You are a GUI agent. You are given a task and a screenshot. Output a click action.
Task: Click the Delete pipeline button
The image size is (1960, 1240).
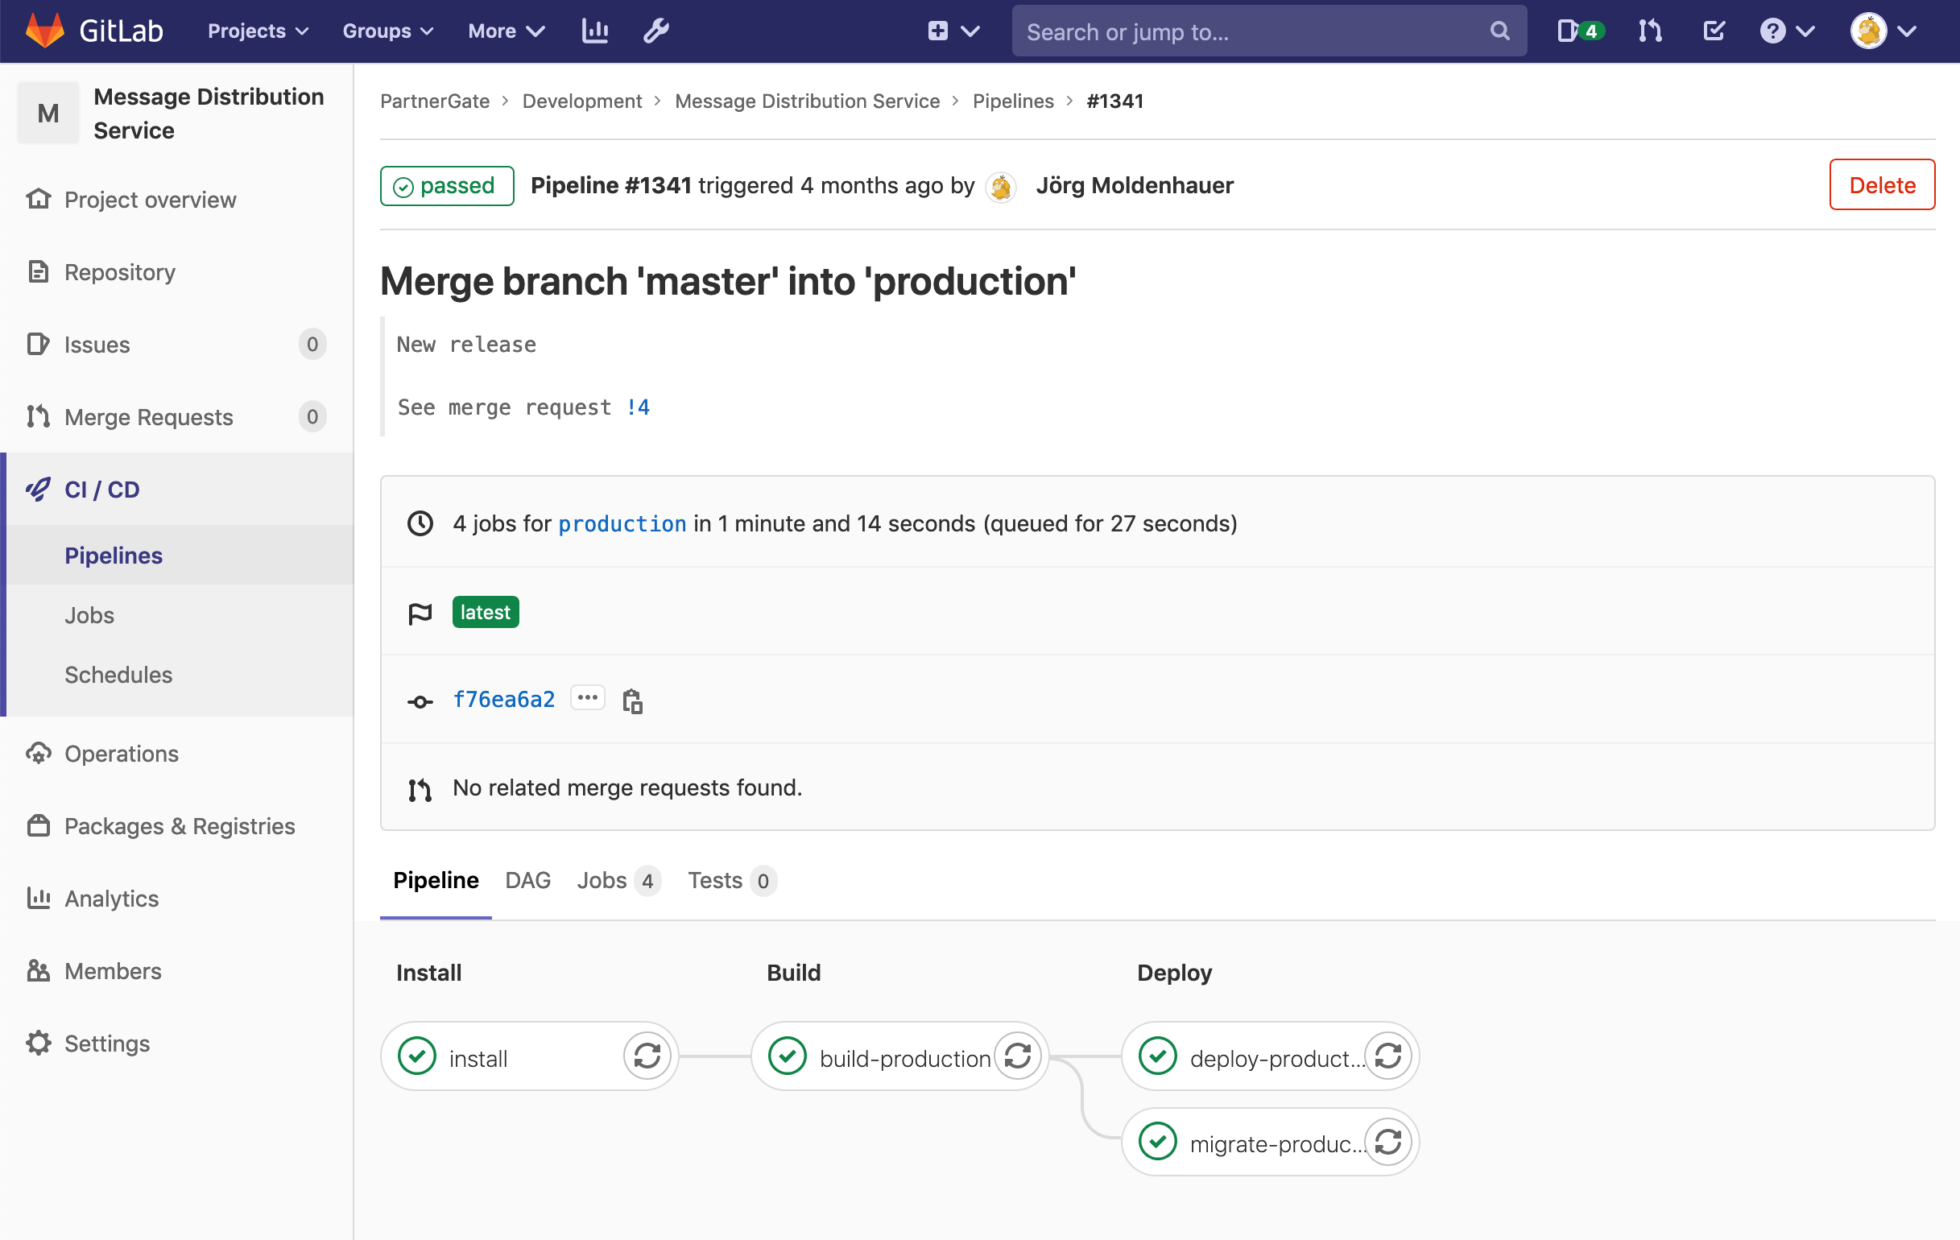click(1881, 184)
